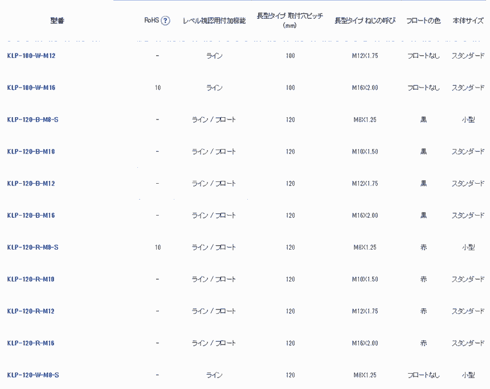Open the KLP-100-W-M16 product link
The height and width of the screenshot is (389, 490).
point(31,88)
